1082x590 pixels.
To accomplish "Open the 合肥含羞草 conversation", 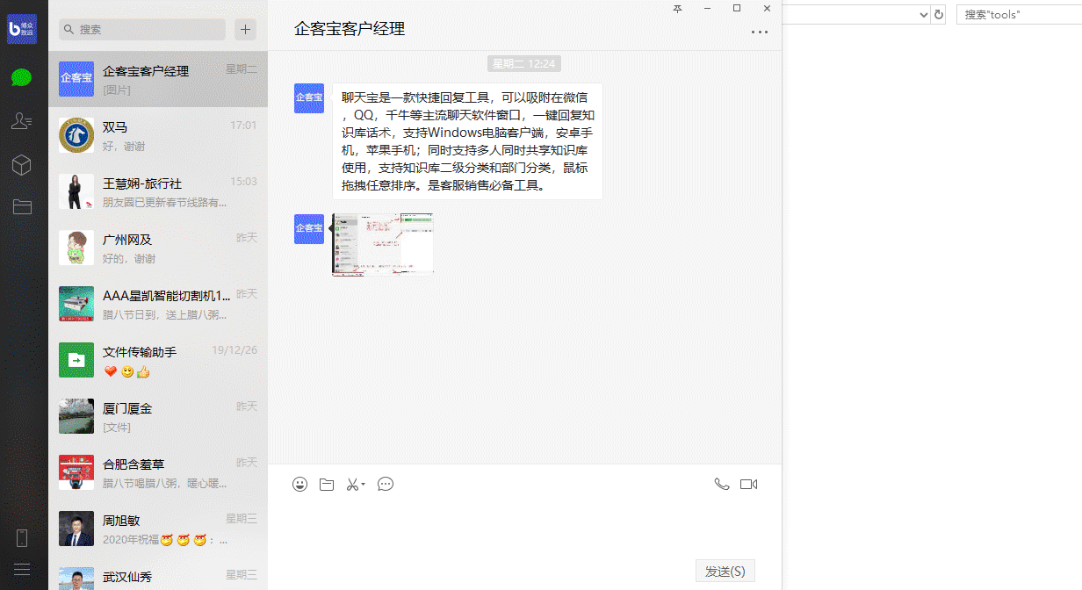I will coord(158,472).
